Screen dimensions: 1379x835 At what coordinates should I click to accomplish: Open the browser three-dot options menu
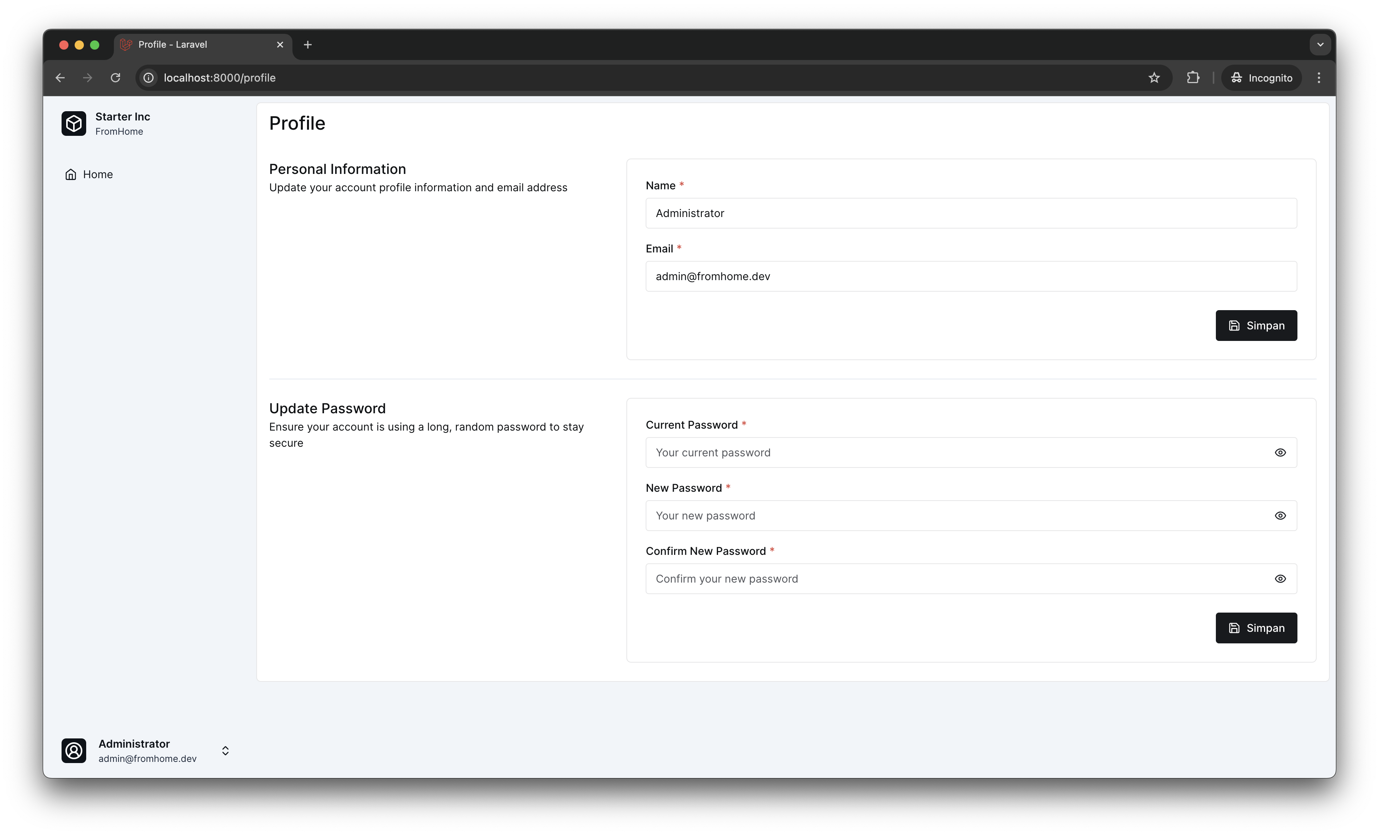1319,78
